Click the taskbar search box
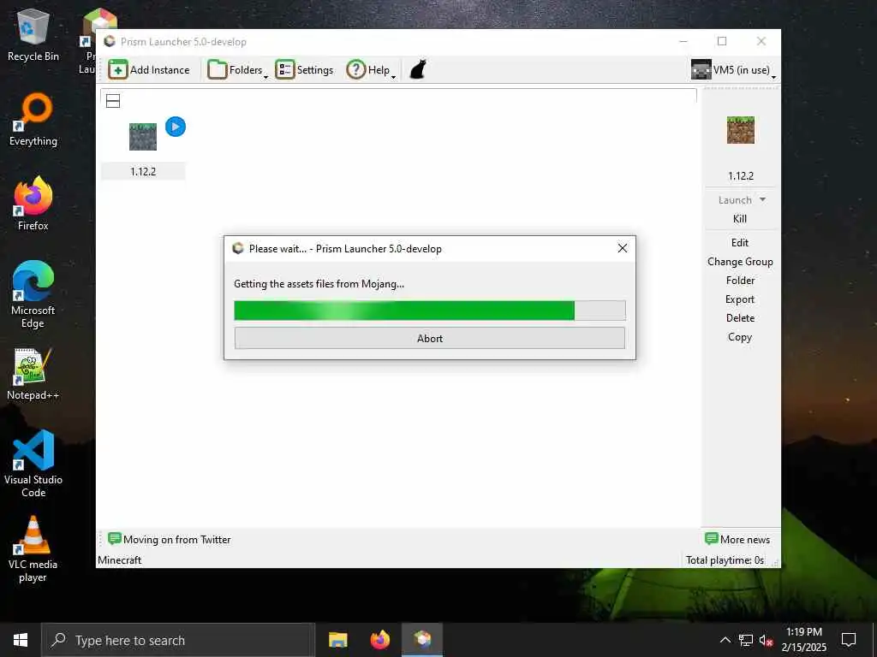Screen dimensions: 877x657 (178, 640)
